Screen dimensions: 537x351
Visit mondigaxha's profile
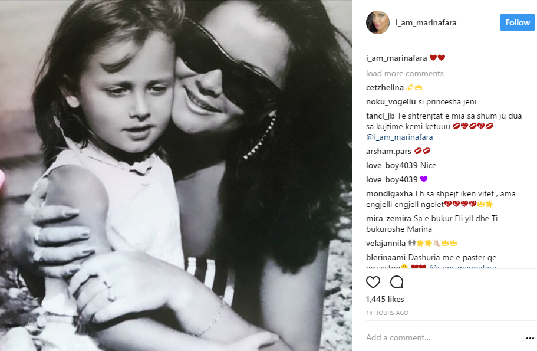[389, 193]
